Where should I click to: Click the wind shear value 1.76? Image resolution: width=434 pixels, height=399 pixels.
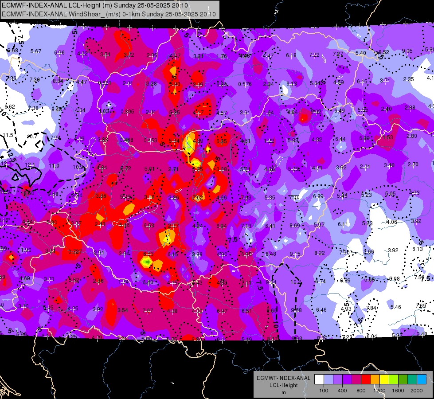pos(222,56)
